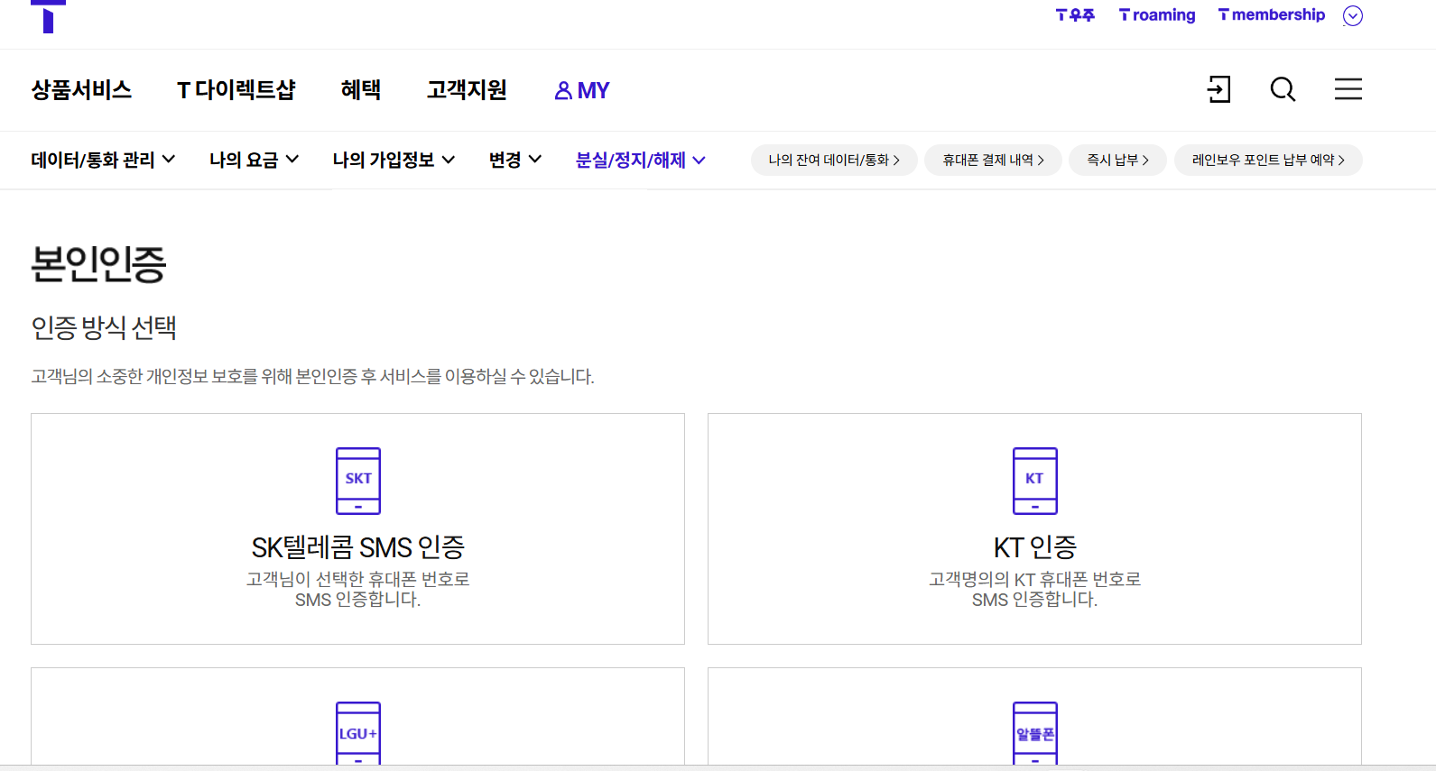Screen dimensions: 1436x771
Task: Open the T membership link
Action: (1272, 15)
